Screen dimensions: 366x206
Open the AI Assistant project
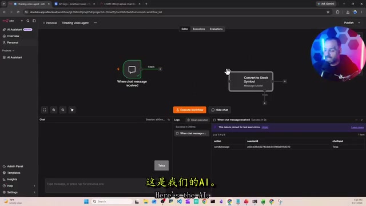[14, 57]
